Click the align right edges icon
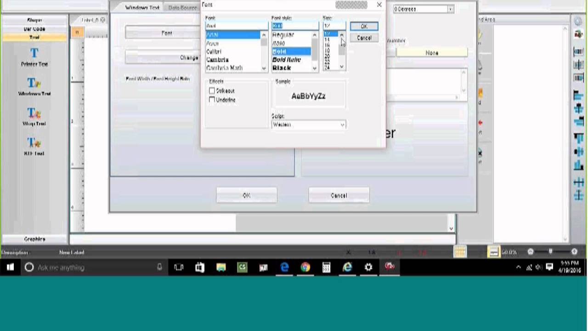588x331 pixels. (578, 122)
